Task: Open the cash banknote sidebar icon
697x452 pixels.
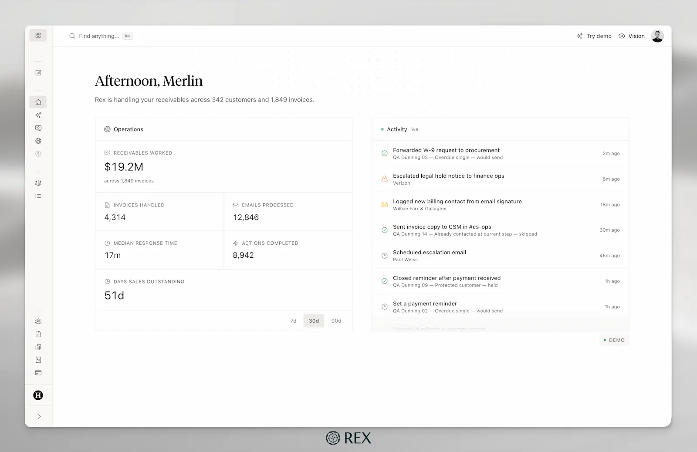Action: (38, 128)
